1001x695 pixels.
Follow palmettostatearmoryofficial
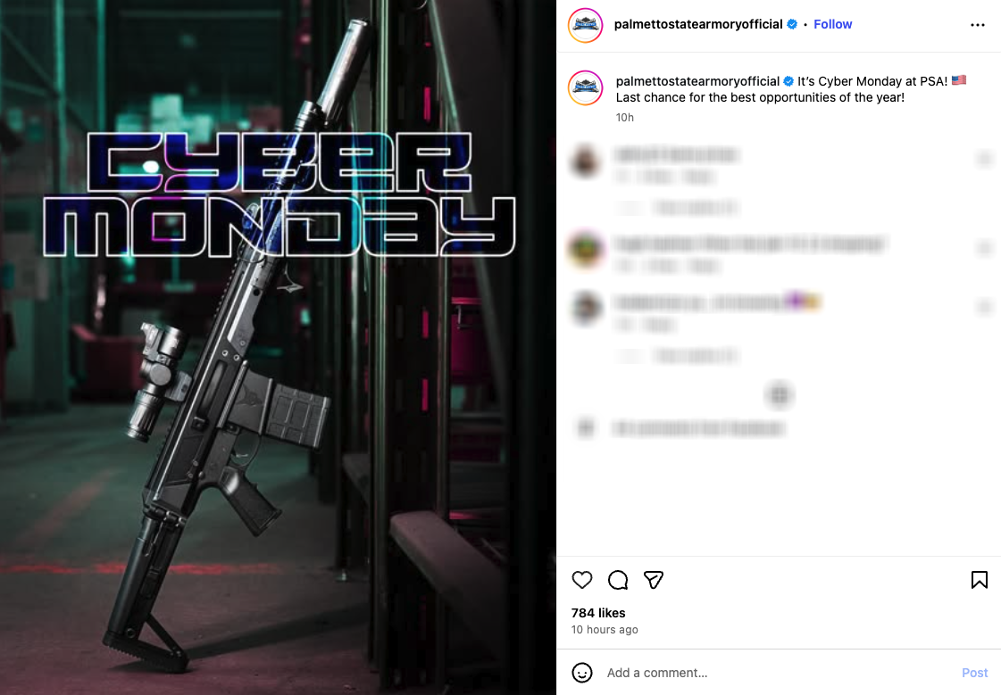coord(832,24)
